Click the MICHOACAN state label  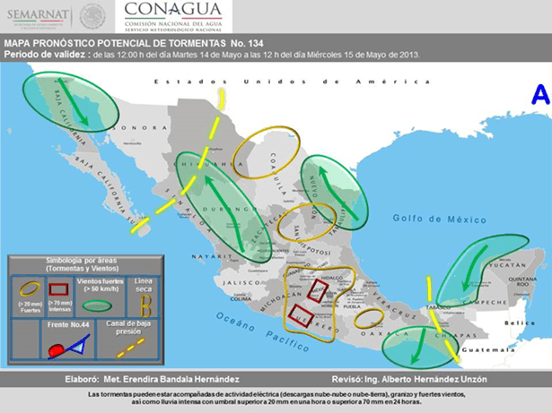pyautogui.click(x=281, y=302)
